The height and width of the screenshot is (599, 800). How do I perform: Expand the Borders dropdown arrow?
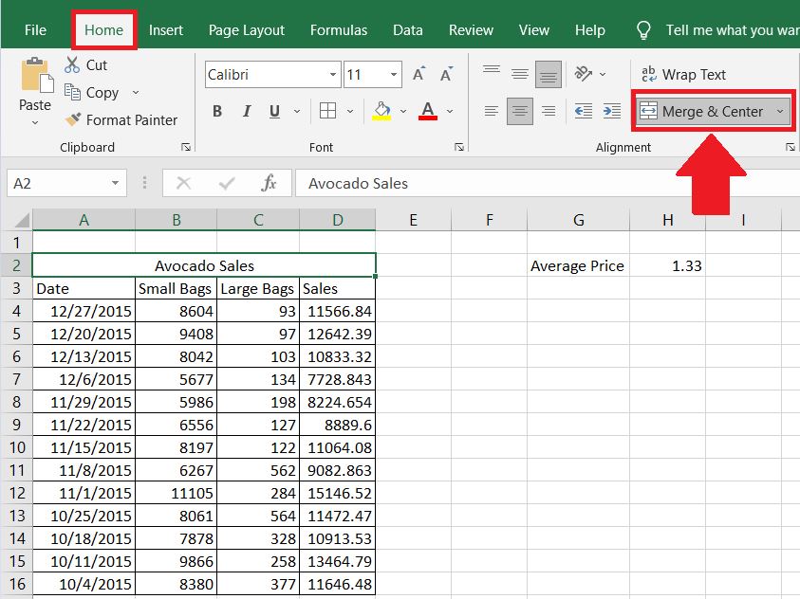point(350,111)
